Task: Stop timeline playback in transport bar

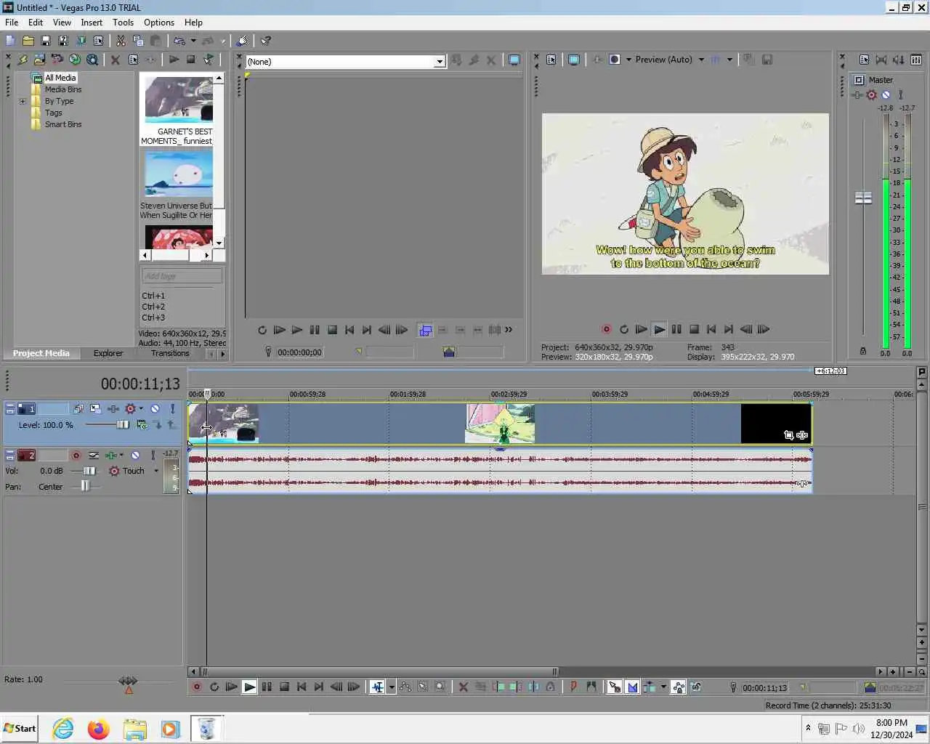Action: coord(284,687)
